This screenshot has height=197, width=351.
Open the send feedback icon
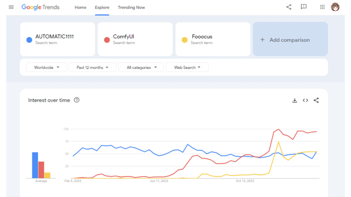[304, 7]
